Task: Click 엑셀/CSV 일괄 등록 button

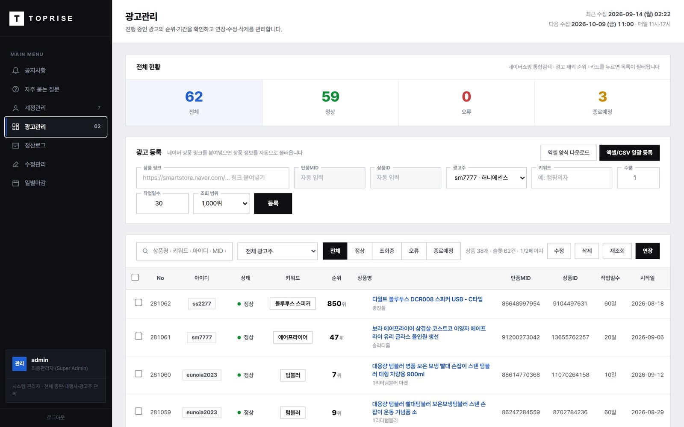Action: 629,153
